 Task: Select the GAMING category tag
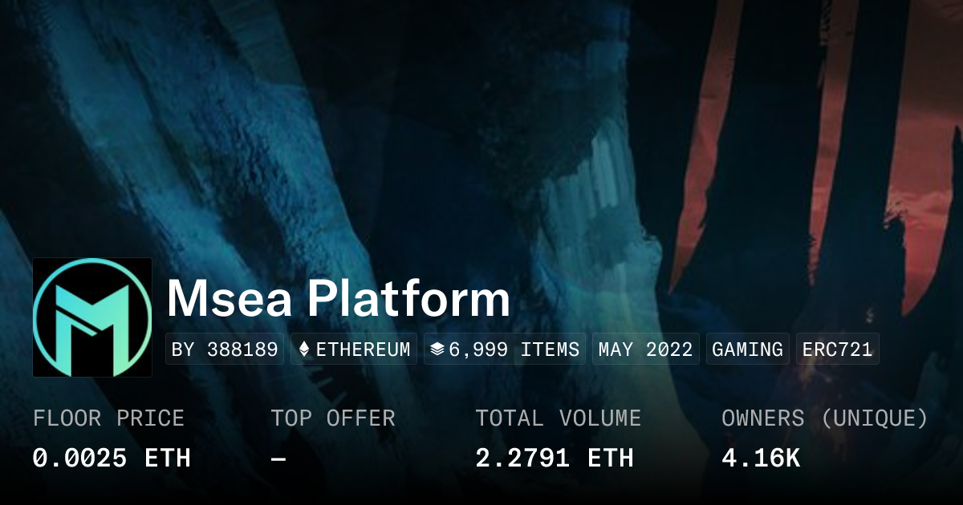coord(747,349)
